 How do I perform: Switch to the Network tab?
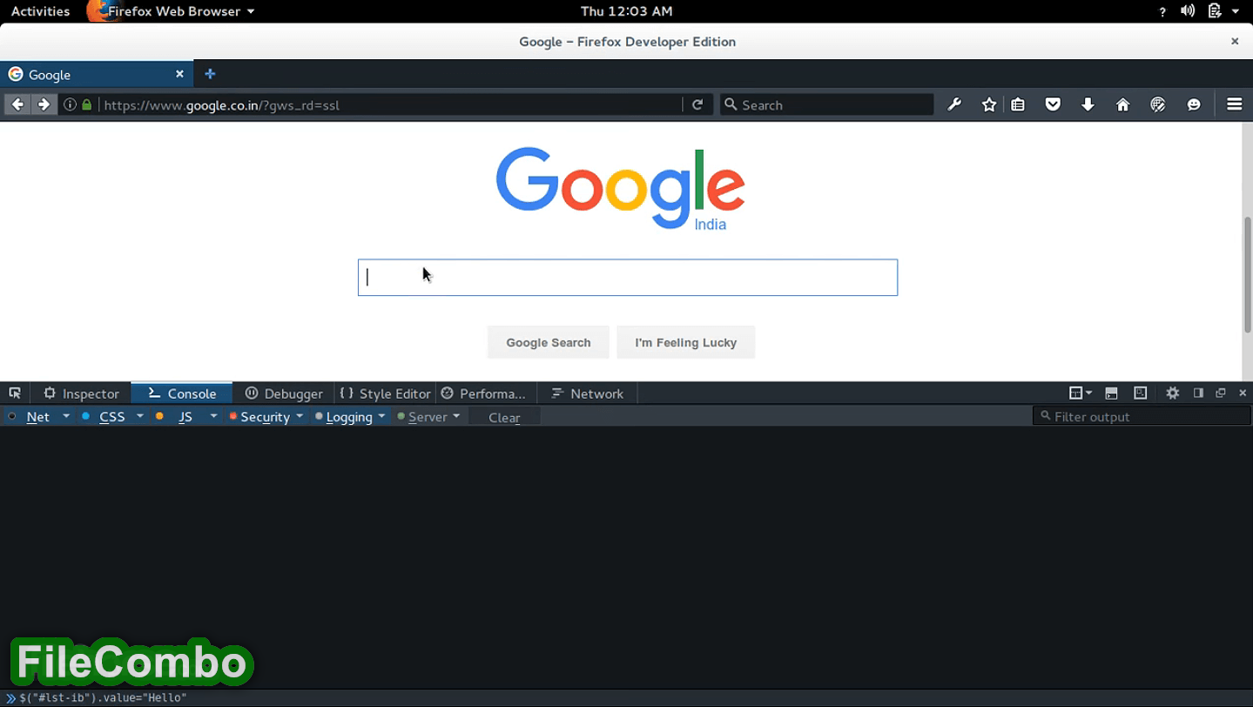588,394
